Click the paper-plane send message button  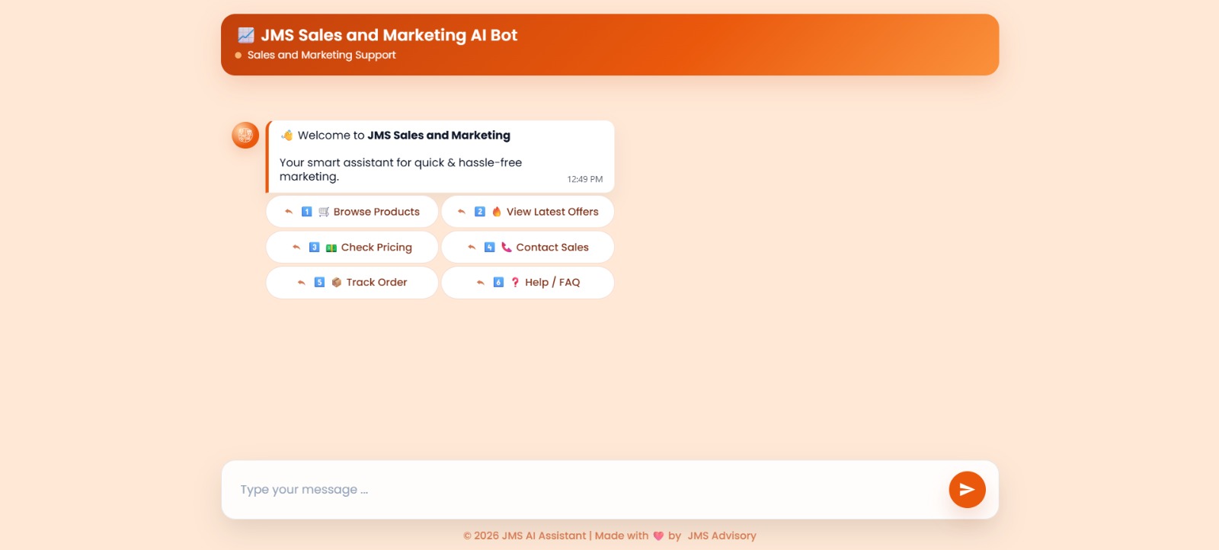pos(967,489)
